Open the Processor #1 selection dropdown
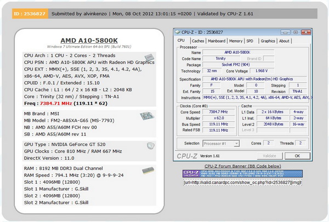The image size is (329, 222). pyautogui.click(x=222, y=143)
